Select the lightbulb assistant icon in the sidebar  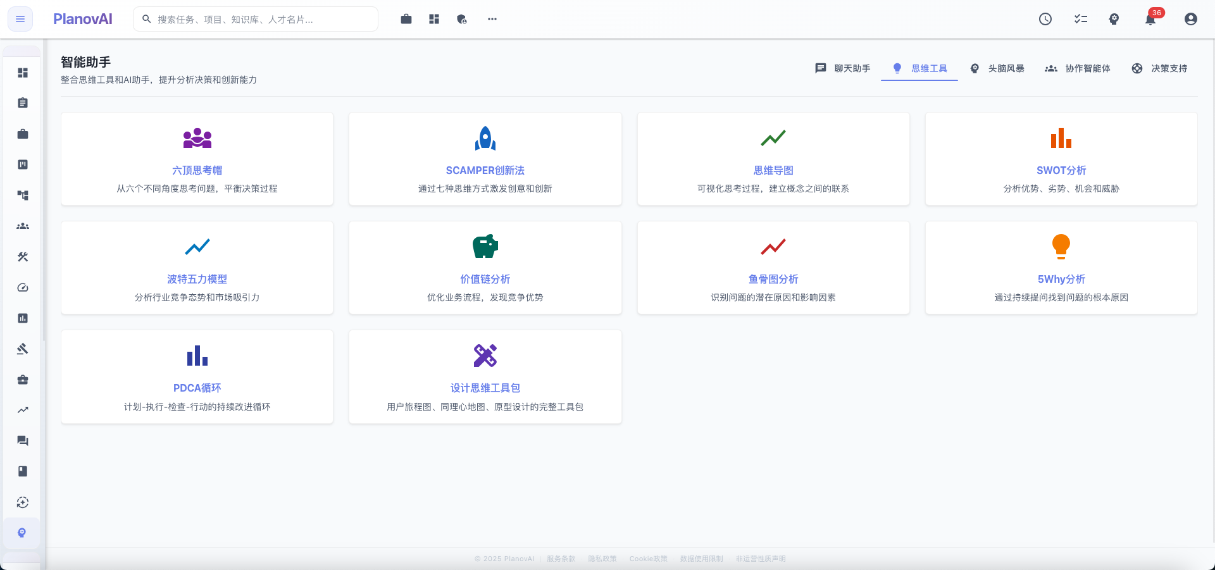[23, 533]
